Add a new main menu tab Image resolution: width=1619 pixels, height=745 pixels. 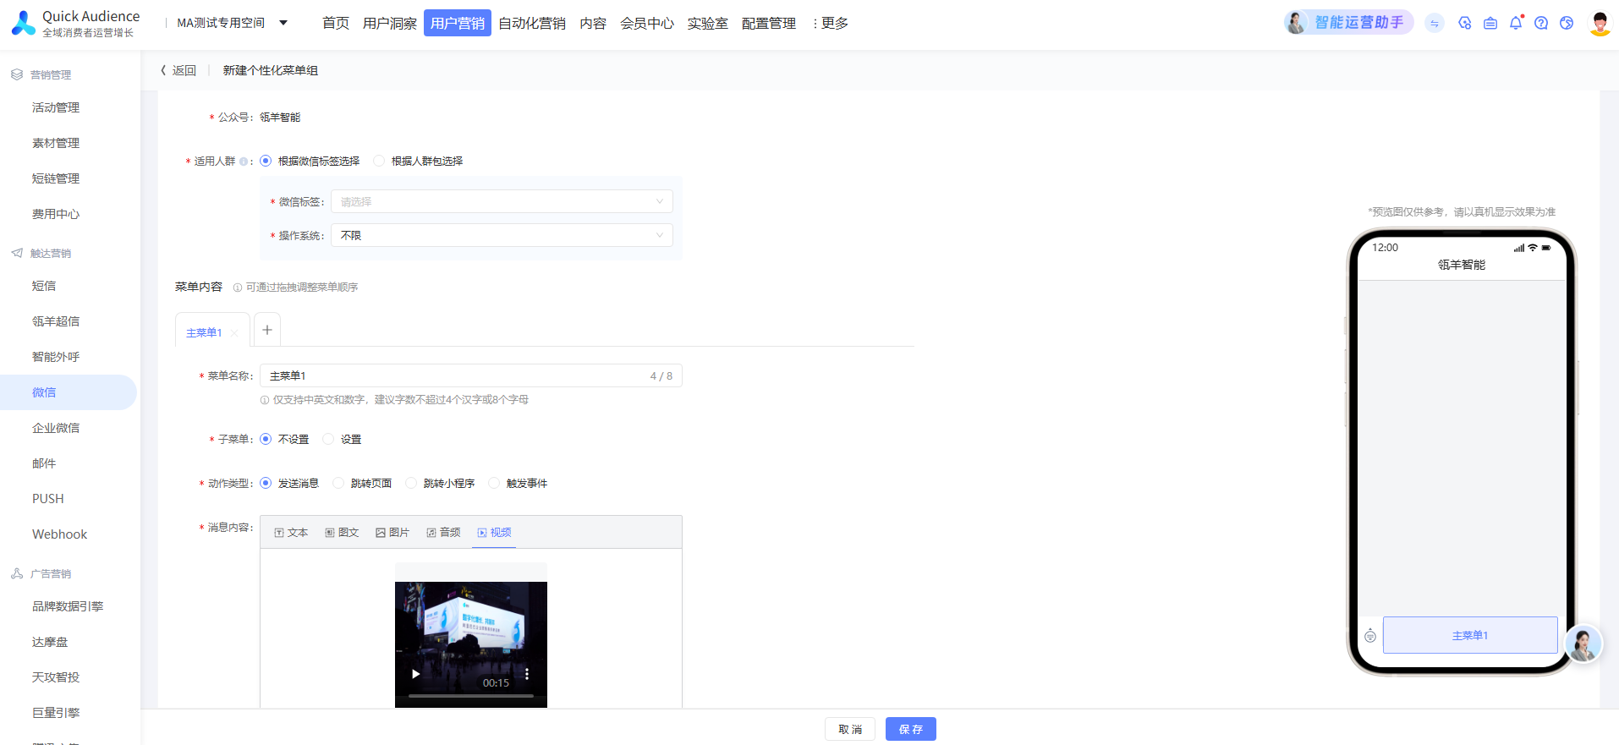point(267,330)
